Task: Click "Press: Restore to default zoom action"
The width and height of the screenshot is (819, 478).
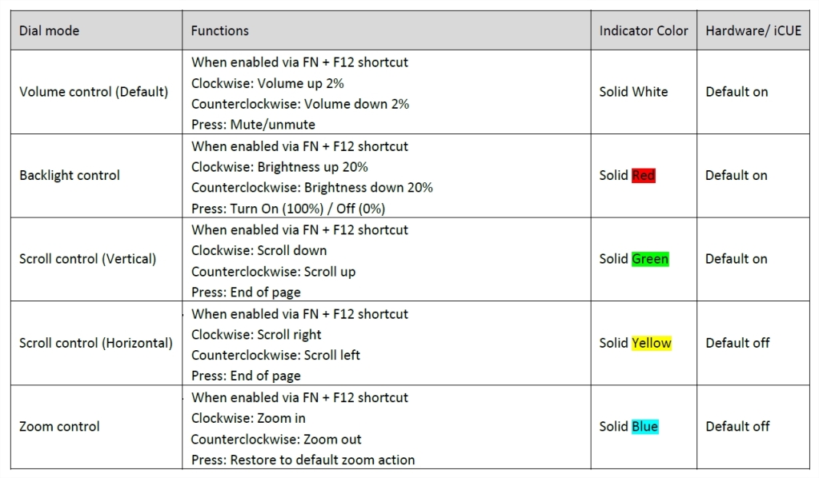Action: click(303, 460)
